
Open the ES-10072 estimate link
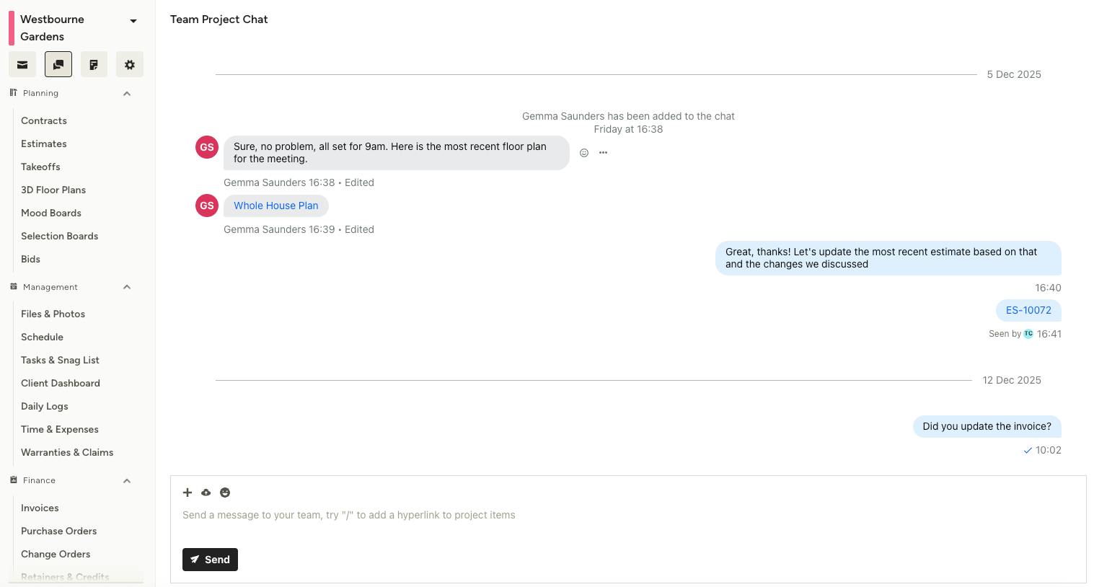[x=1028, y=310]
